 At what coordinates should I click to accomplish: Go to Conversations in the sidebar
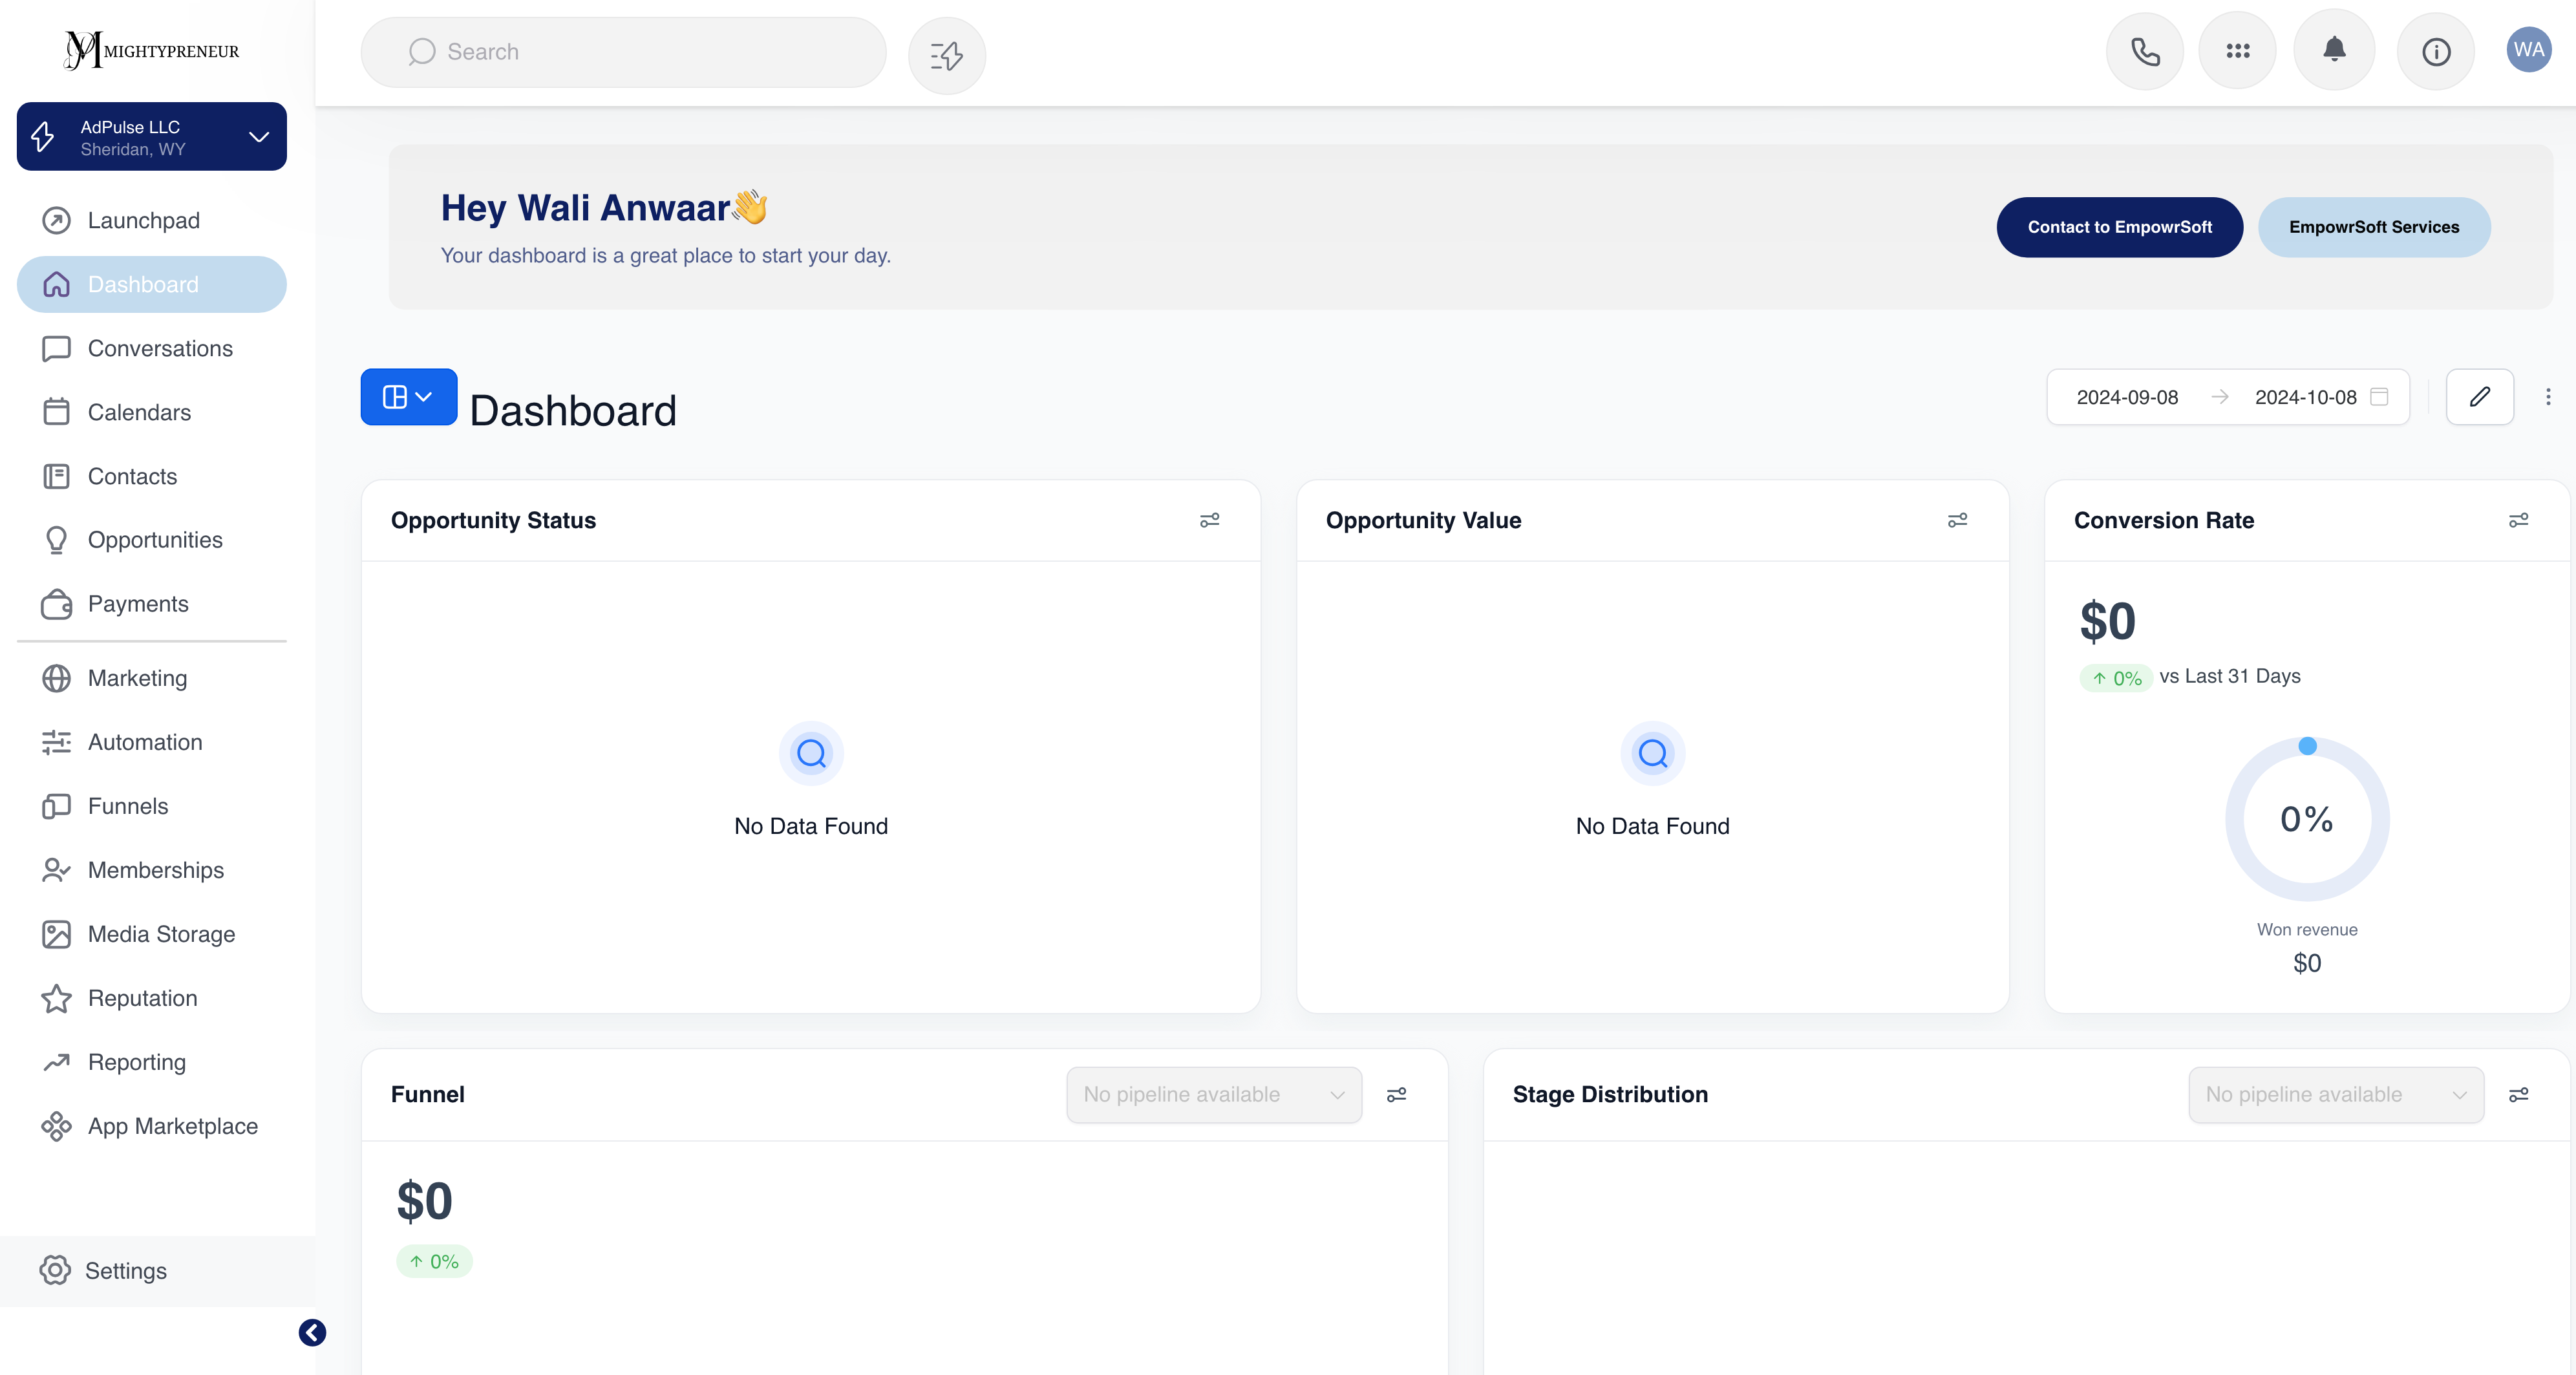click(160, 348)
